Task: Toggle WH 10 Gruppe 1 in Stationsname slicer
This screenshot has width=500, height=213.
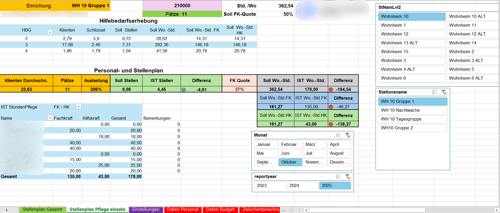Action: (412, 102)
